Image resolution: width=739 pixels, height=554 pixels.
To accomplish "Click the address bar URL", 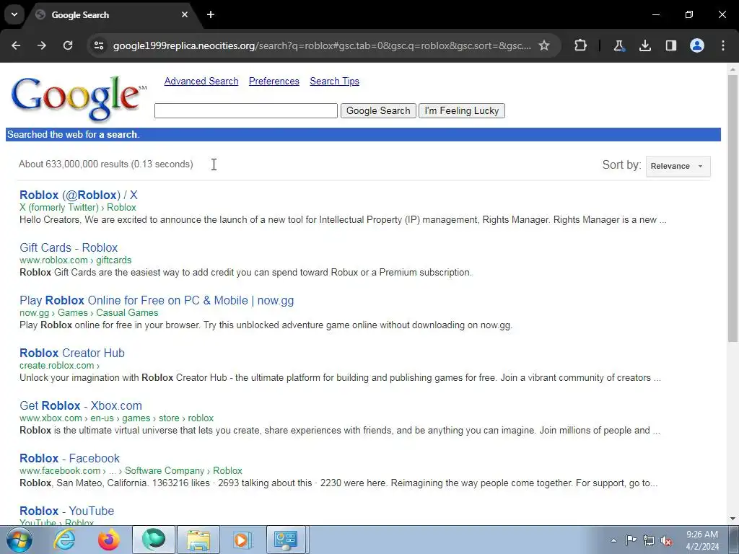I will click(x=322, y=45).
